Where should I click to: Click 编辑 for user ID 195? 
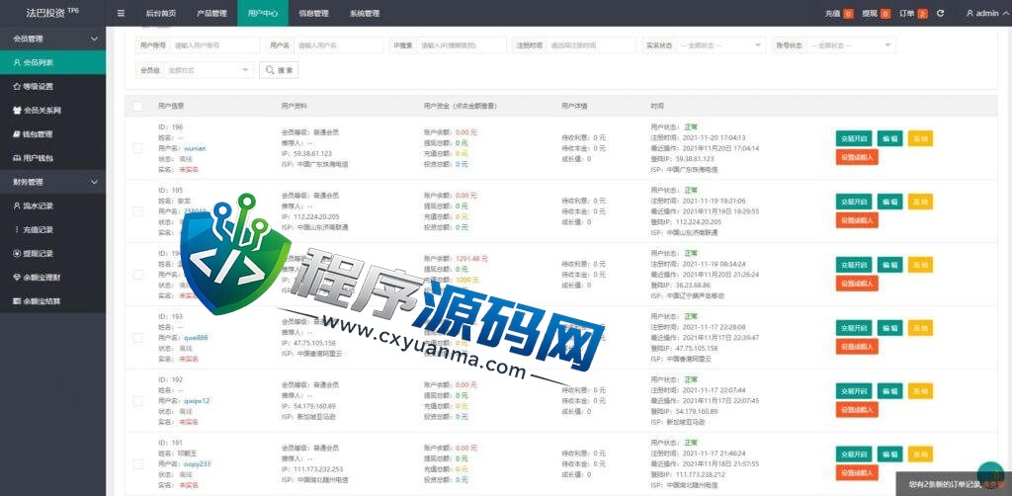pyautogui.click(x=890, y=202)
